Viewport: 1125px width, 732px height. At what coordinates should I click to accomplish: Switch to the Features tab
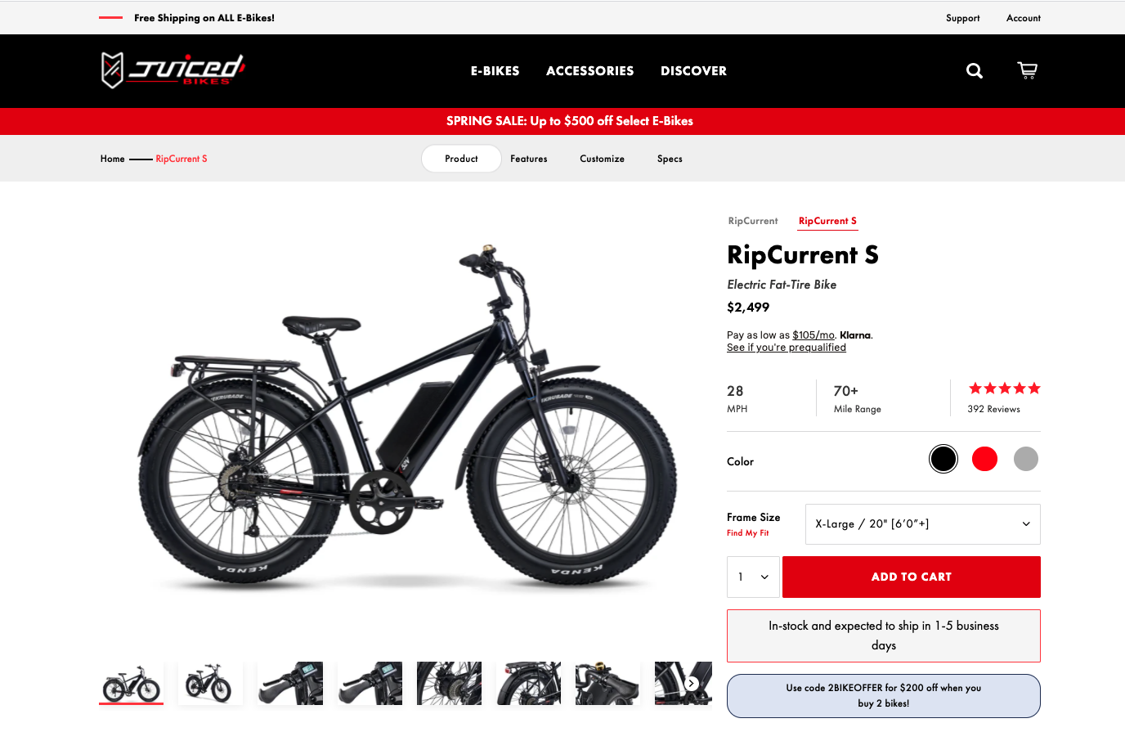(529, 159)
